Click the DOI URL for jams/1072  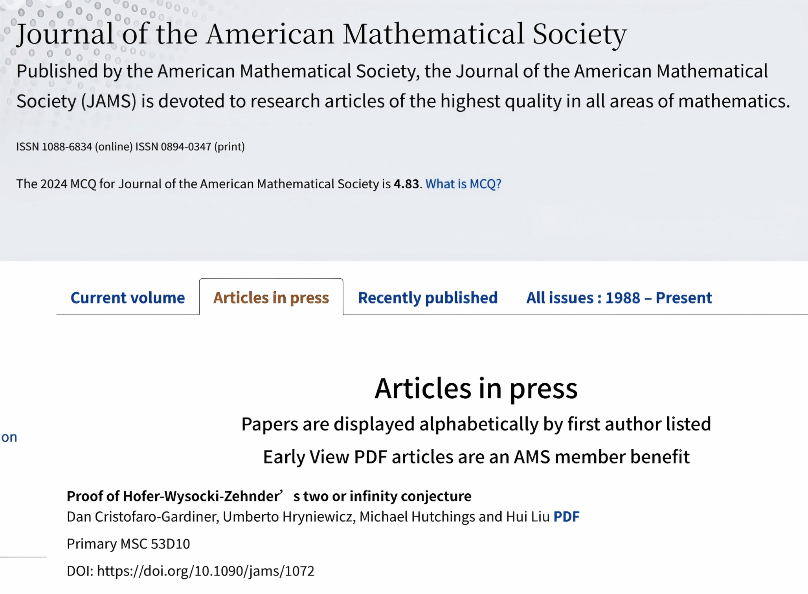(x=206, y=571)
